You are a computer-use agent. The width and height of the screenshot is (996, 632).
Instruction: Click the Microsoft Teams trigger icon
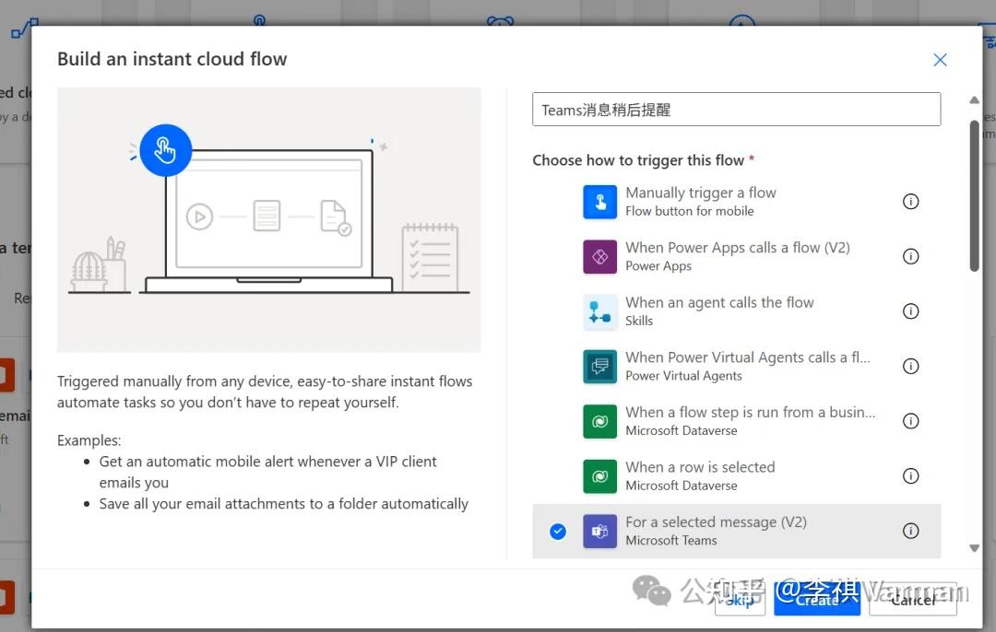coord(599,531)
